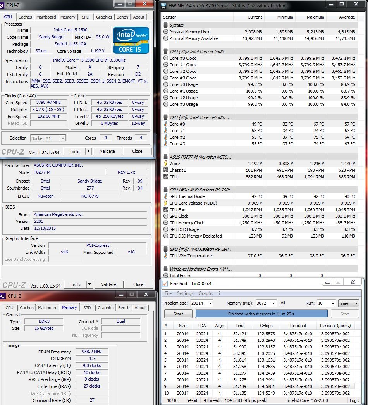Click the GFlops column header in LinX
This screenshot has height=405, width=368.
point(266,326)
